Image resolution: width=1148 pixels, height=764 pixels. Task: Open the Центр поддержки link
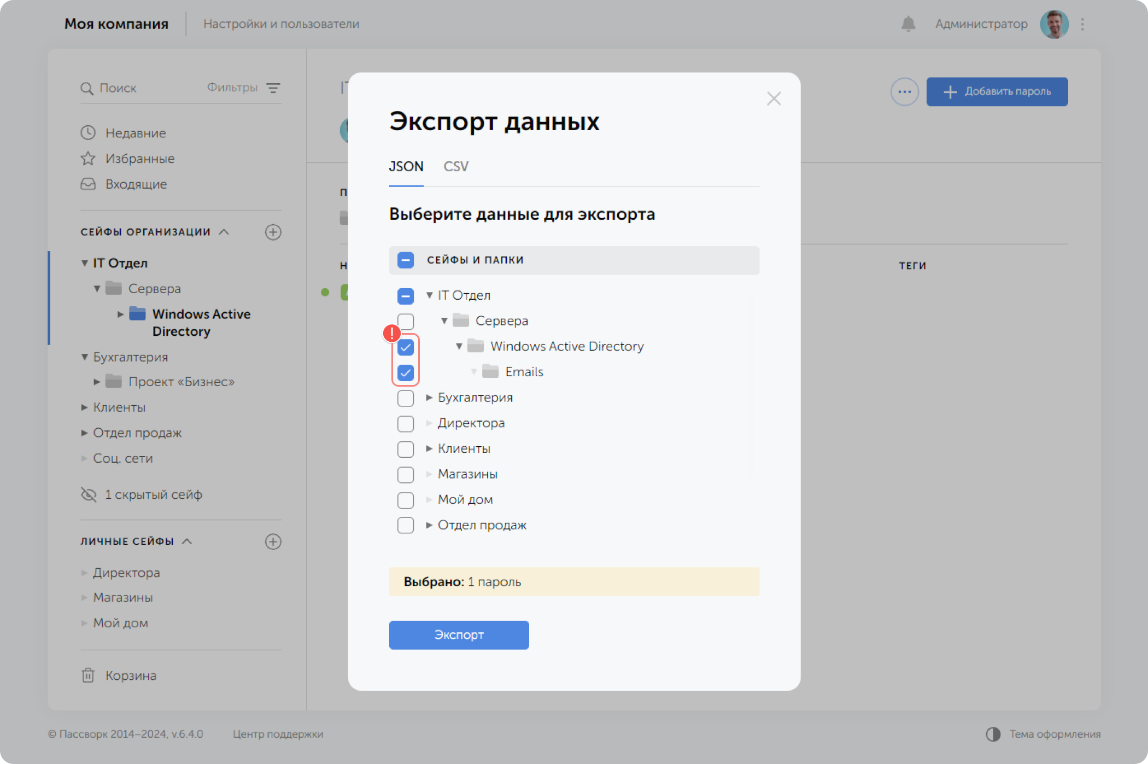[278, 734]
